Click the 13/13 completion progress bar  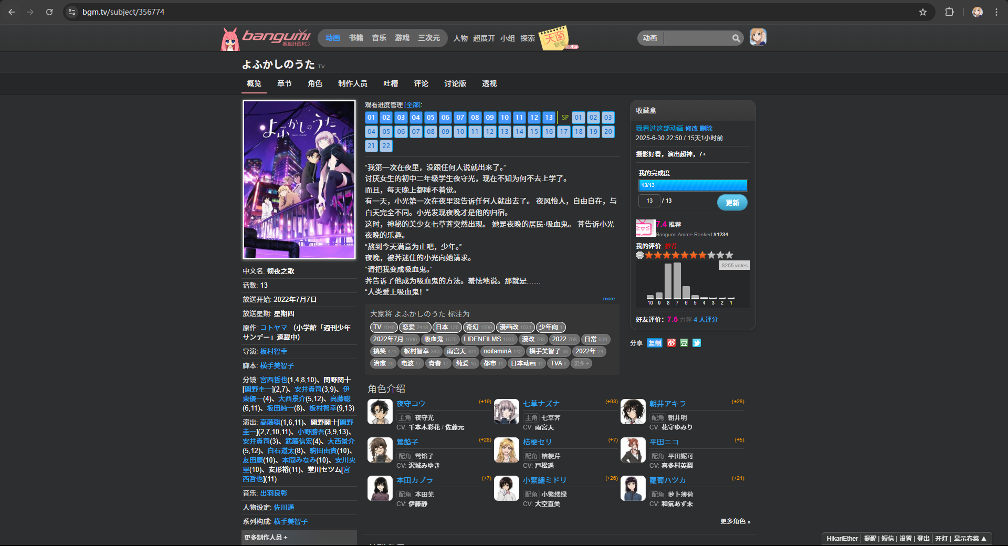693,185
